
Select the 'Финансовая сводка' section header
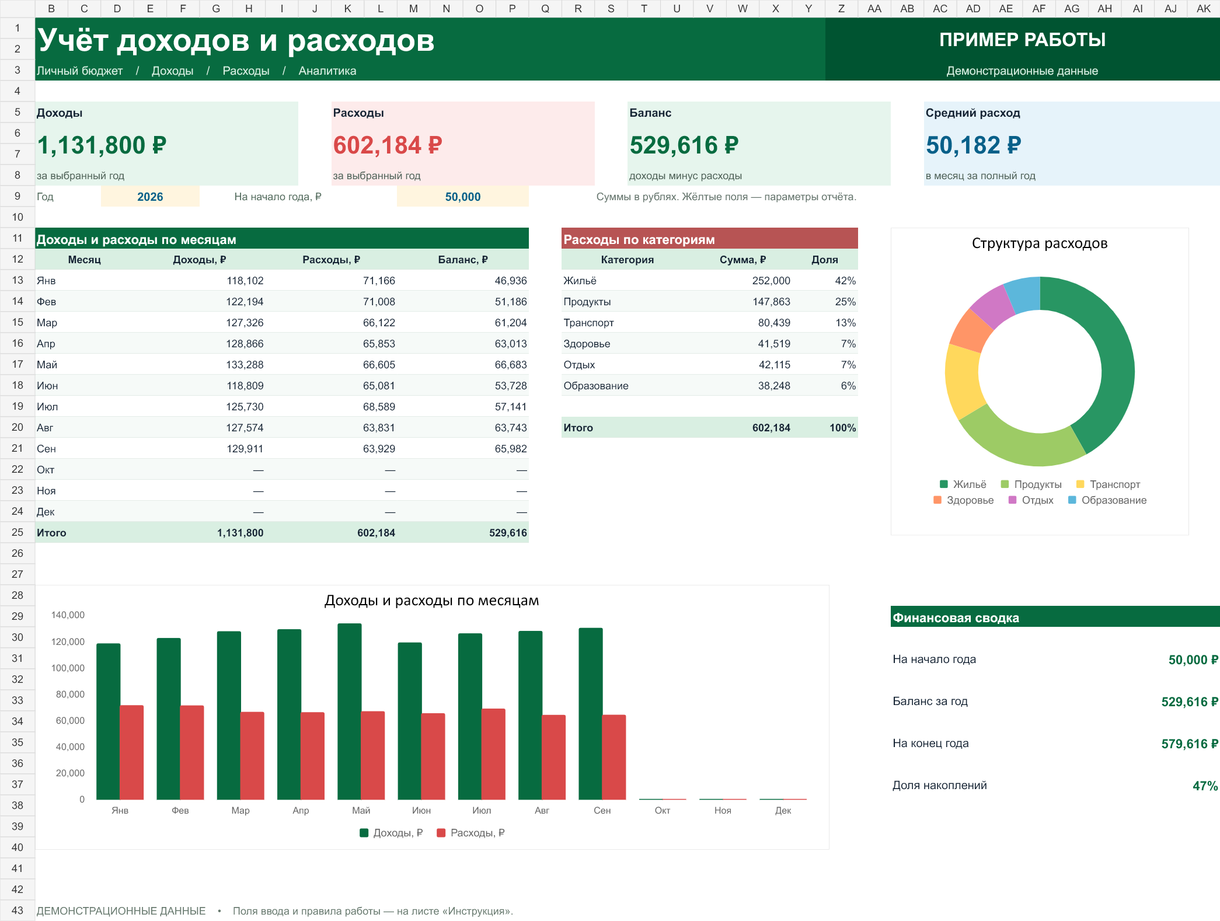click(1055, 618)
